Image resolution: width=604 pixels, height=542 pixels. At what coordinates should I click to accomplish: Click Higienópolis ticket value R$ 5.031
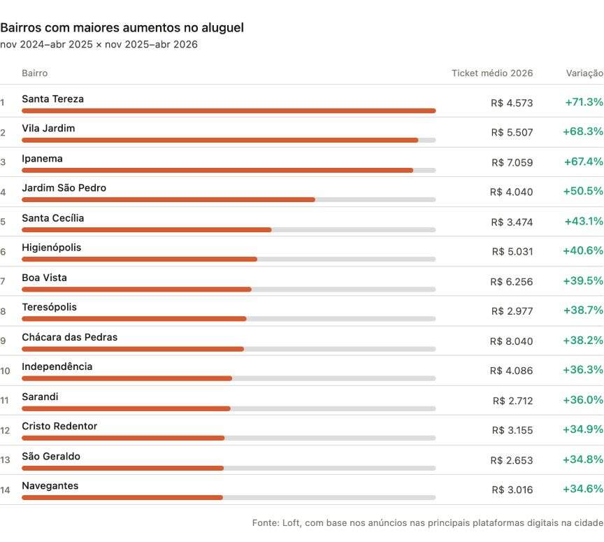pos(512,252)
